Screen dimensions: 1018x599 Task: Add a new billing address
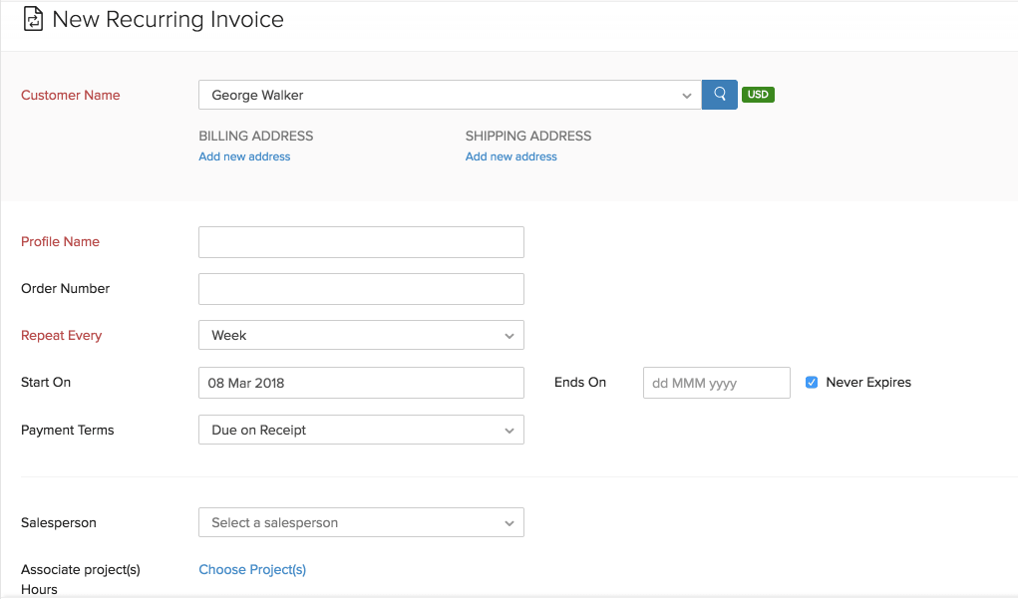[244, 156]
